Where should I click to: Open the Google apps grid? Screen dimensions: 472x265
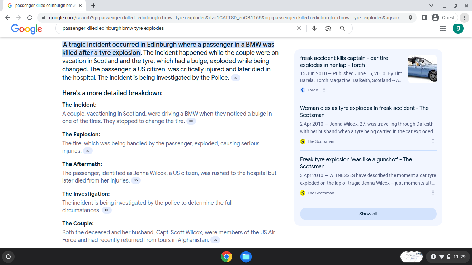(443, 29)
